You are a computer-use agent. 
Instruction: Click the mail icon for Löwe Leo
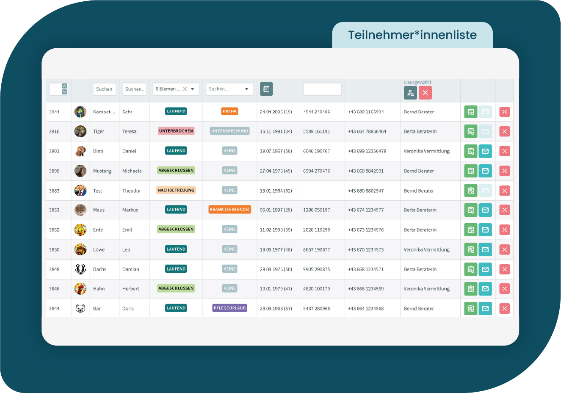(485, 250)
